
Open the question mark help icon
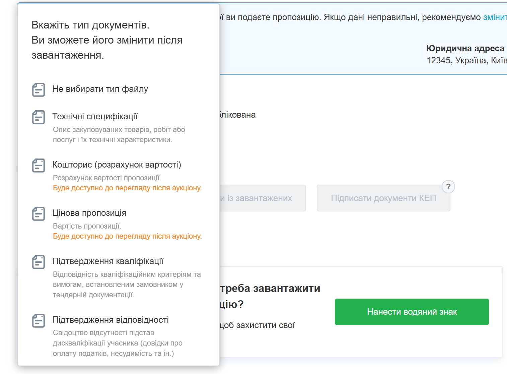(x=448, y=187)
